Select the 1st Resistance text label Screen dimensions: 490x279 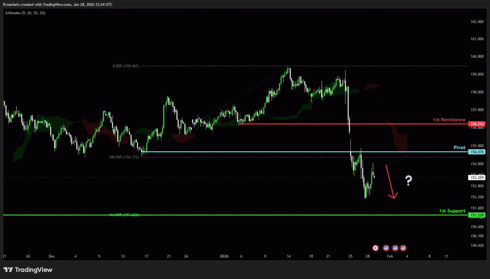pos(449,120)
